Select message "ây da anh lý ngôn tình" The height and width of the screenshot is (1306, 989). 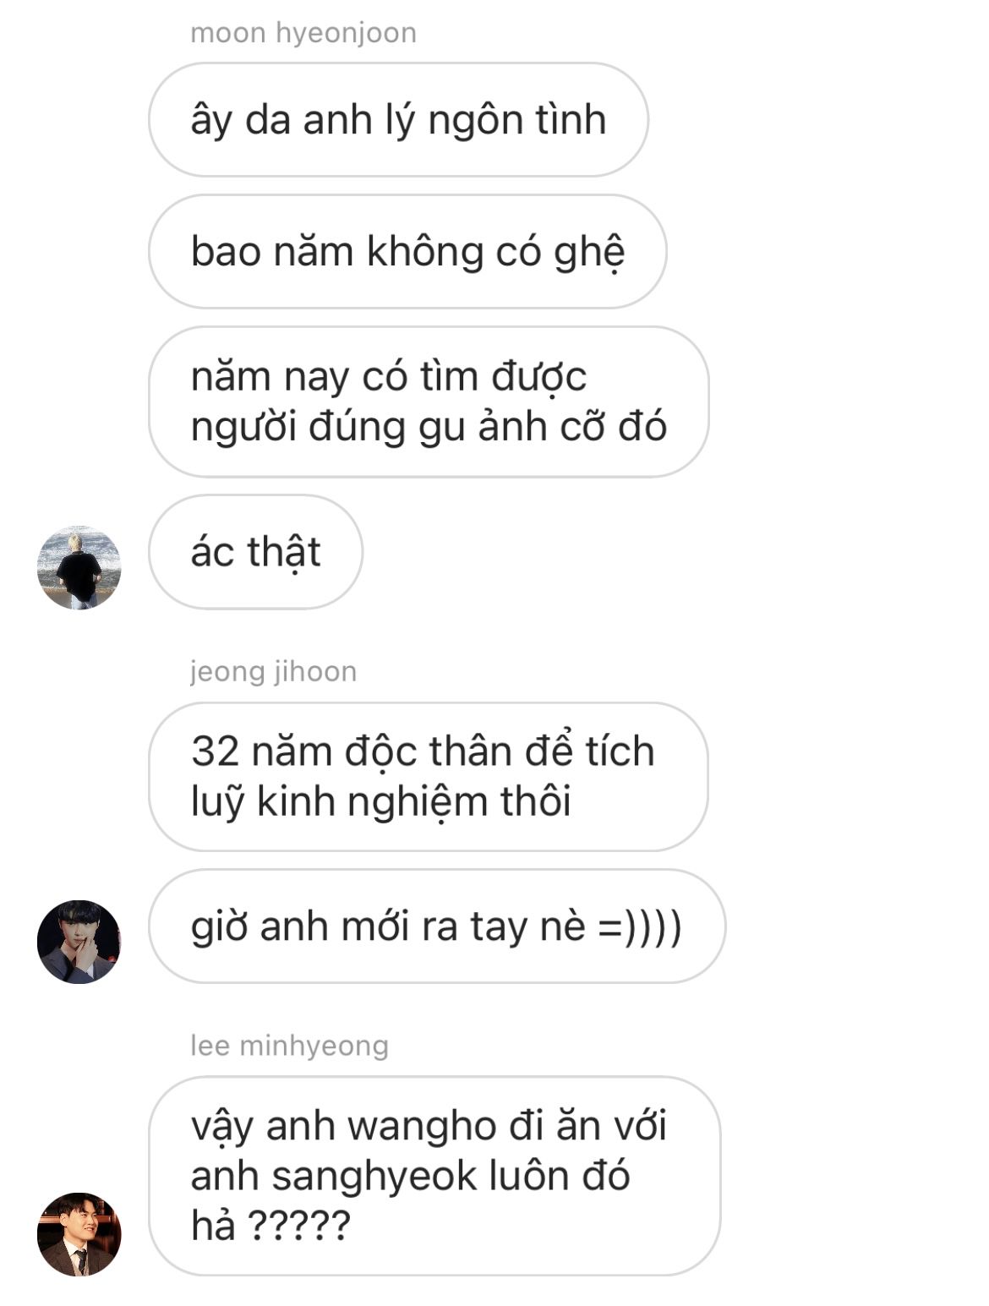click(x=398, y=120)
